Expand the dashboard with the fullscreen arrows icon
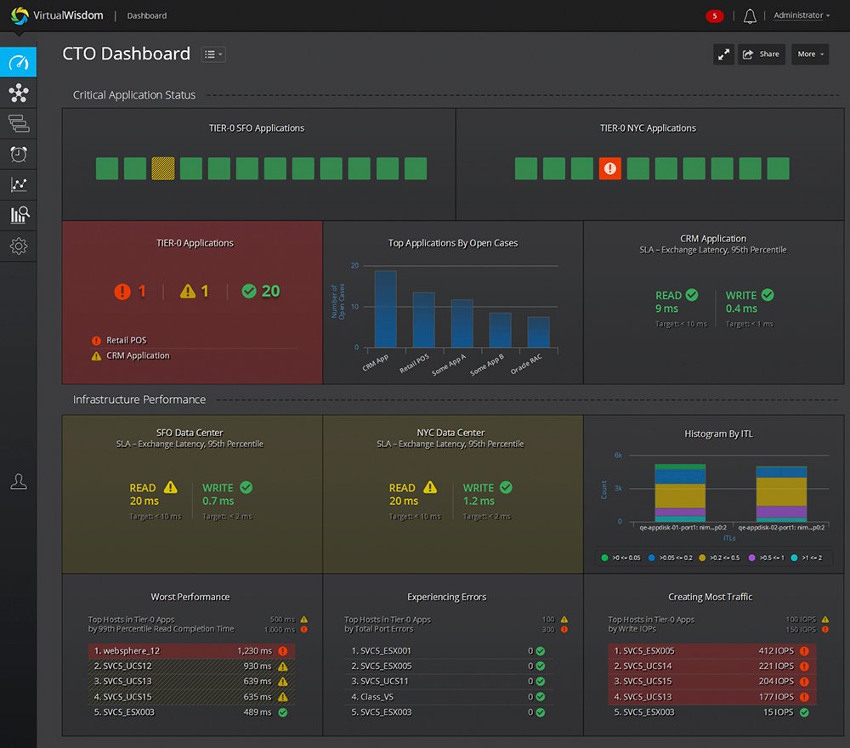This screenshot has height=748, width=850. [x=723, y=54]
